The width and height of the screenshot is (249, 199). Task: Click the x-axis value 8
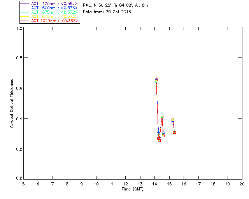click(67, 184)
